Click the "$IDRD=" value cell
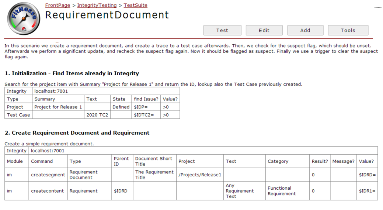The image size is (383, 210). (x=367, y=175)
